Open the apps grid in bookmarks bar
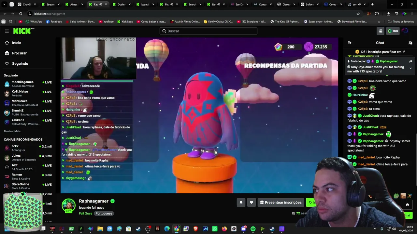The height and width of the screenshot is (234, 417). click(10, 22)
